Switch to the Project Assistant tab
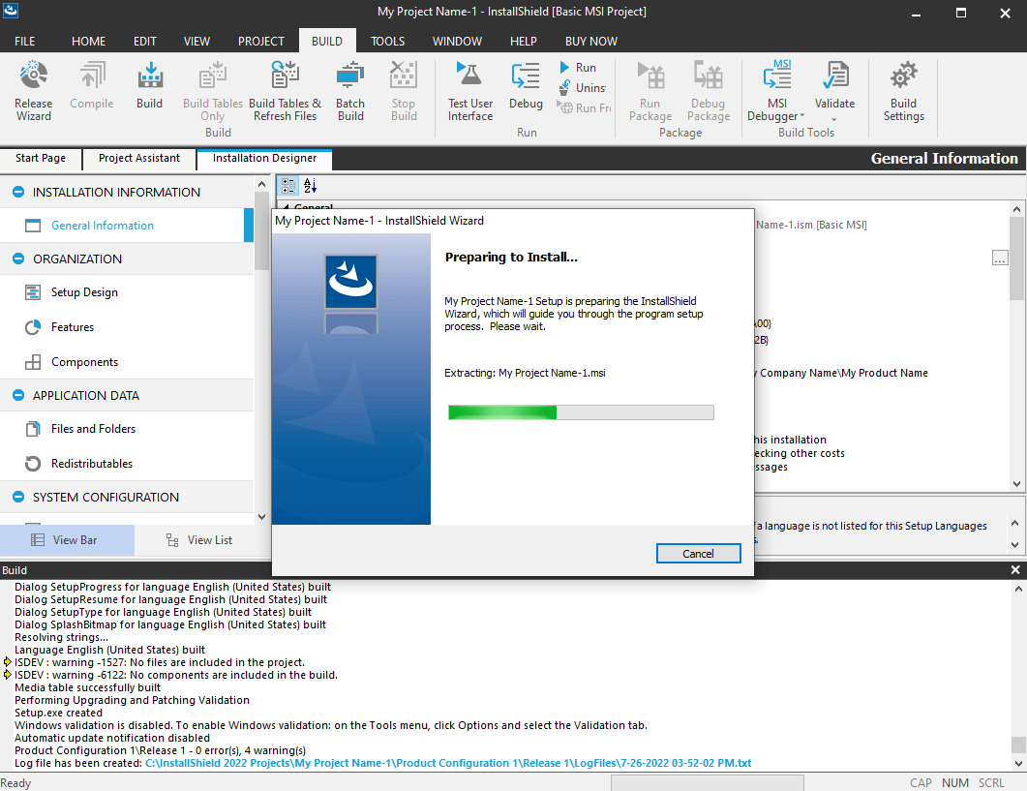 (138, 158)
